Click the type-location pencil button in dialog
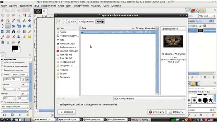 59,21
